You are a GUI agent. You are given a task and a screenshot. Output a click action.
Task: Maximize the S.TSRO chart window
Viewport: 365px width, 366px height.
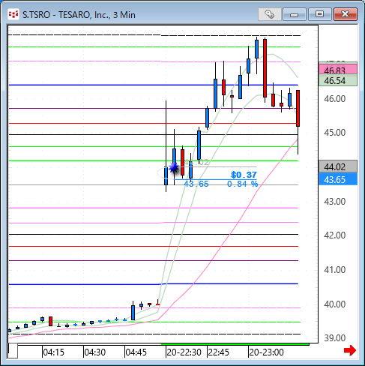point(320,14)
